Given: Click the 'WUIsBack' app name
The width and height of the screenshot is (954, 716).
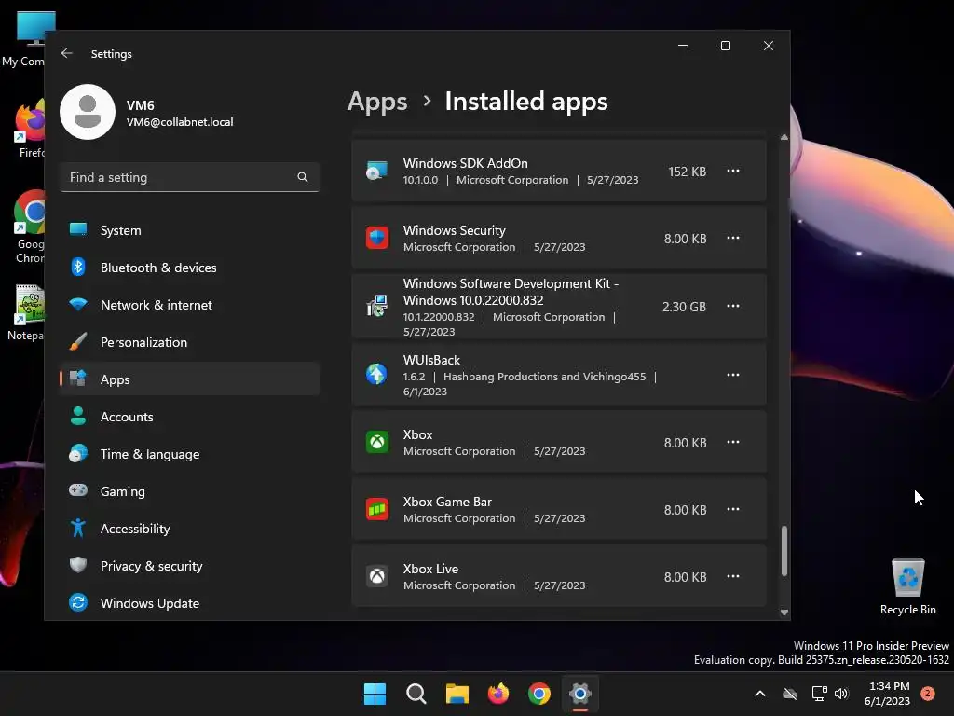Looking at the screenshot, I should click(431, 360).
